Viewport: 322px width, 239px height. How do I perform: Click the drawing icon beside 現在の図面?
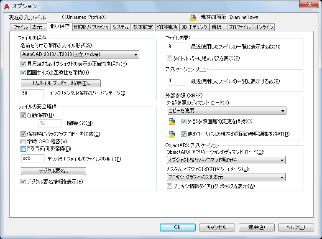click(193, 18)
